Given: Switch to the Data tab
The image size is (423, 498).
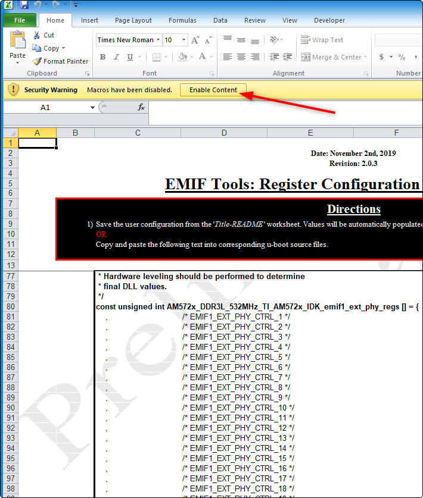Looking at the screenshot, I should pos(220,20).
